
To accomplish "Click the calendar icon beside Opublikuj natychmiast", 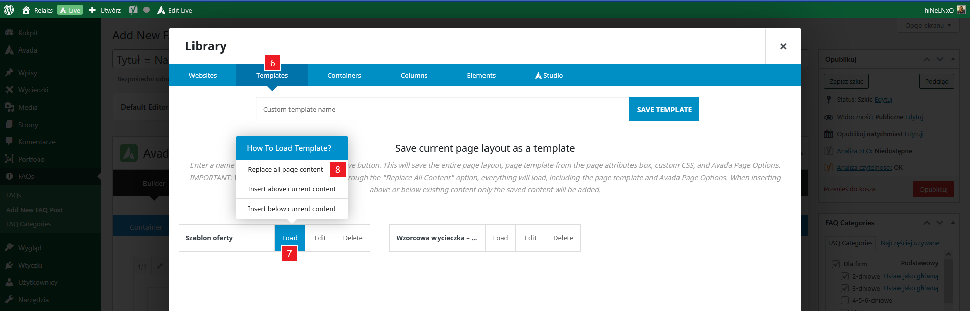I will coord(829,134).
